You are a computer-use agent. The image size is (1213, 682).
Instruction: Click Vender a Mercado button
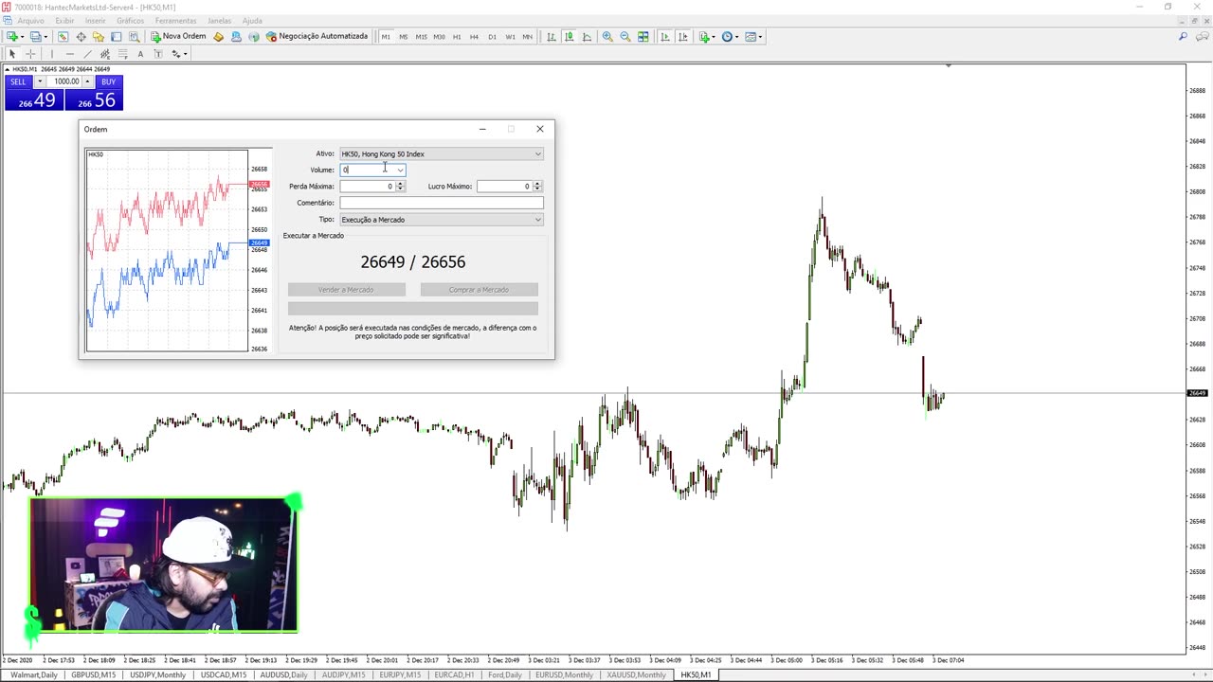346,290
